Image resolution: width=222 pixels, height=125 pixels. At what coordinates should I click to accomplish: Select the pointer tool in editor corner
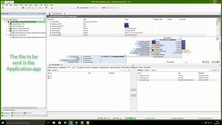point(203,62)
